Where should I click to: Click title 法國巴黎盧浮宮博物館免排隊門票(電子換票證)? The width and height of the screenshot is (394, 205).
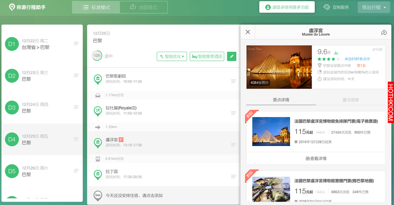coord(336,121)
